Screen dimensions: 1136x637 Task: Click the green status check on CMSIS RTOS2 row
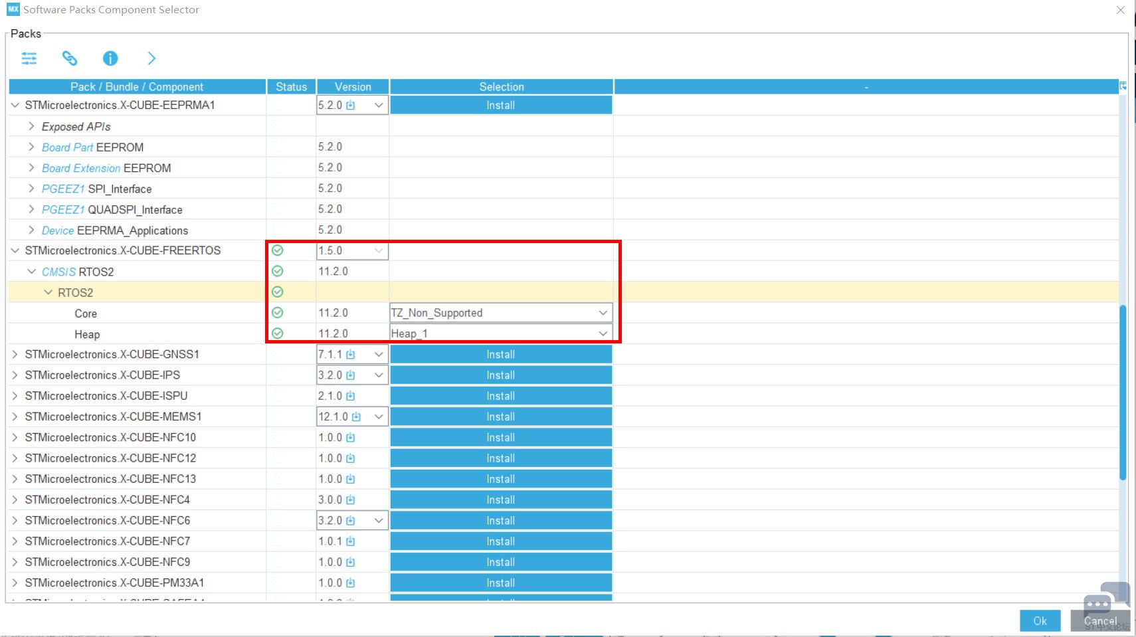point(278,271)
